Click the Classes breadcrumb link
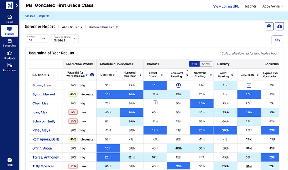The width and height of the screenshot is (288, 170). (x=30, y=16)
